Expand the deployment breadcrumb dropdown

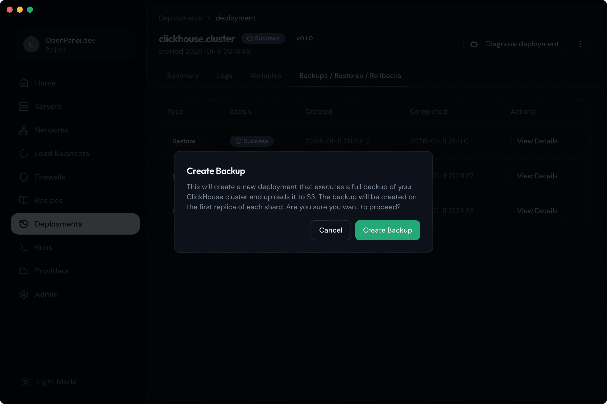(235, 18)
